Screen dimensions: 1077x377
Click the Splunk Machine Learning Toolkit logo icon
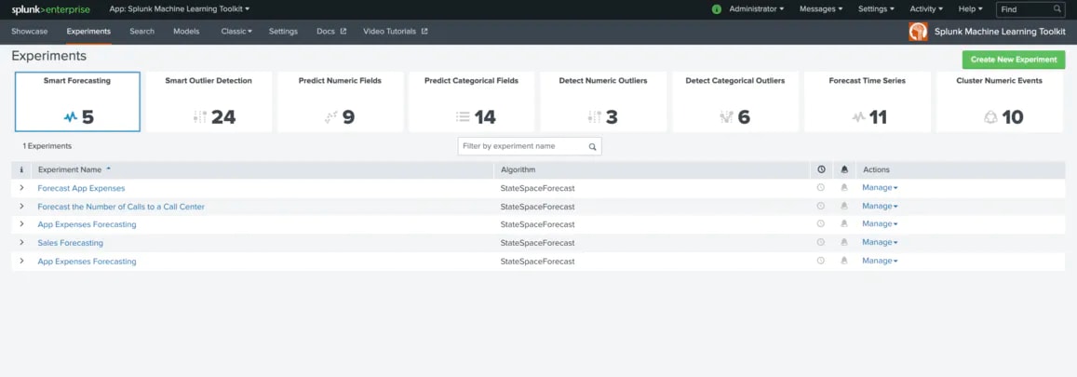[x=919, y=32]
